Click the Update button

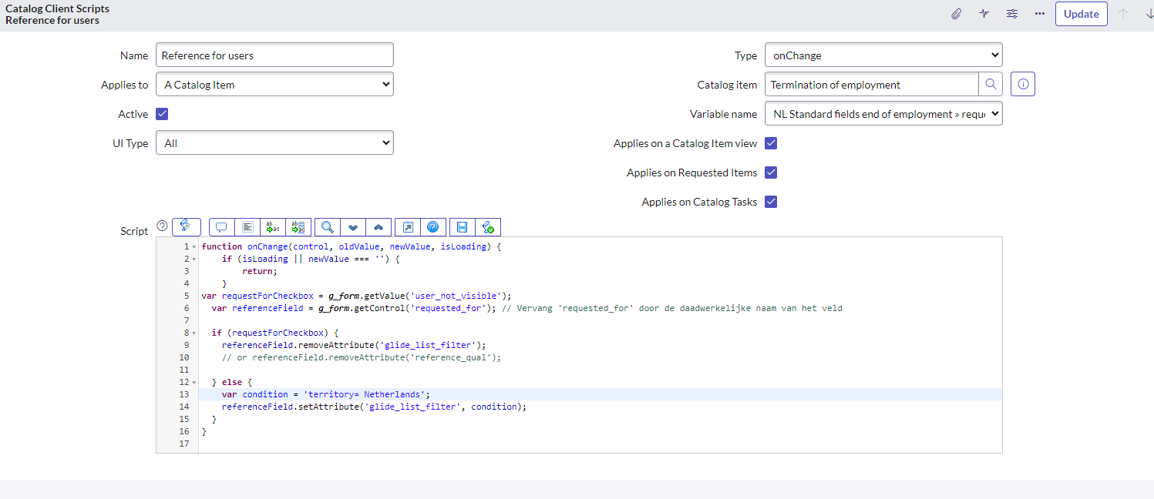point(1081,13)
